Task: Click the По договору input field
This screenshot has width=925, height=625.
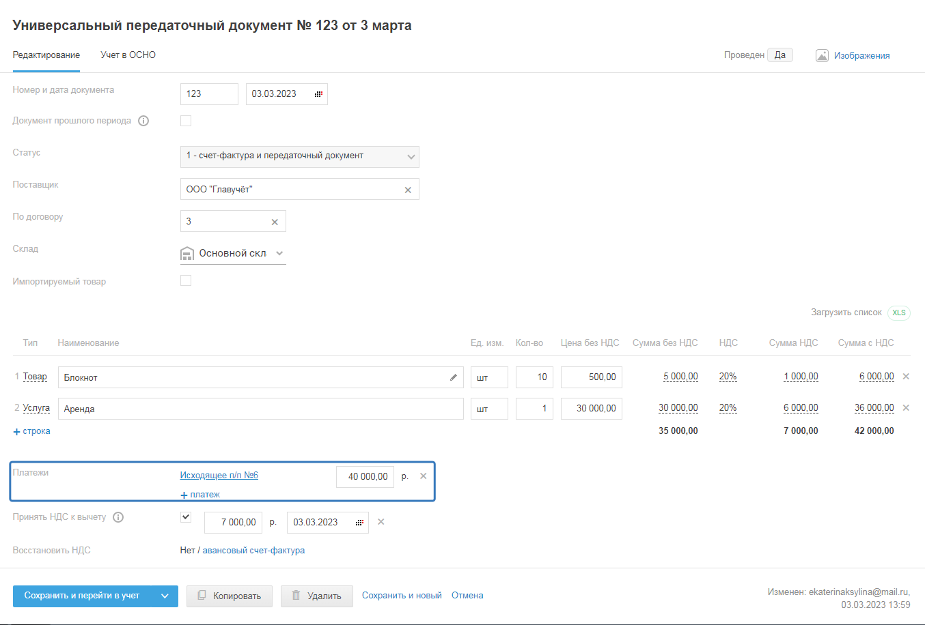Action: (x=233, y=221)
